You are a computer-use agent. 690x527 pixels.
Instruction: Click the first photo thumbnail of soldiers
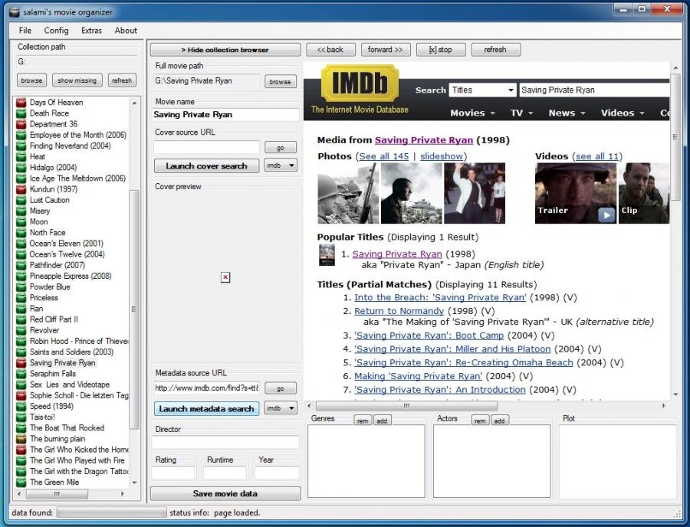[x=348, y=193]
